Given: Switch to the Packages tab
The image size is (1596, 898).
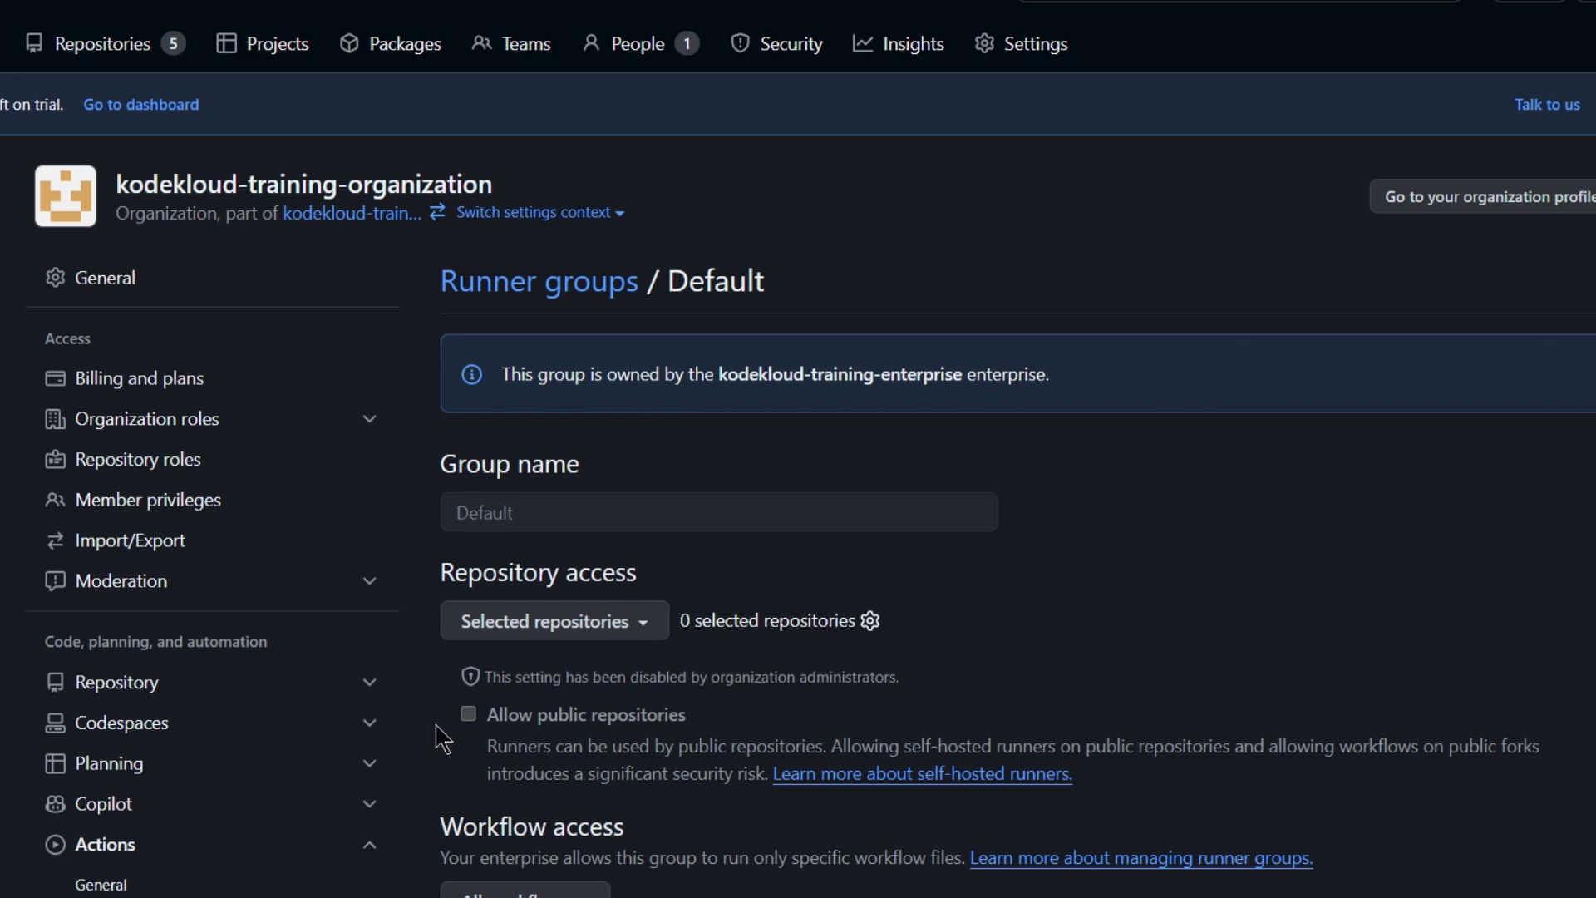Looking at the screenshot, I should click(391, 44).
